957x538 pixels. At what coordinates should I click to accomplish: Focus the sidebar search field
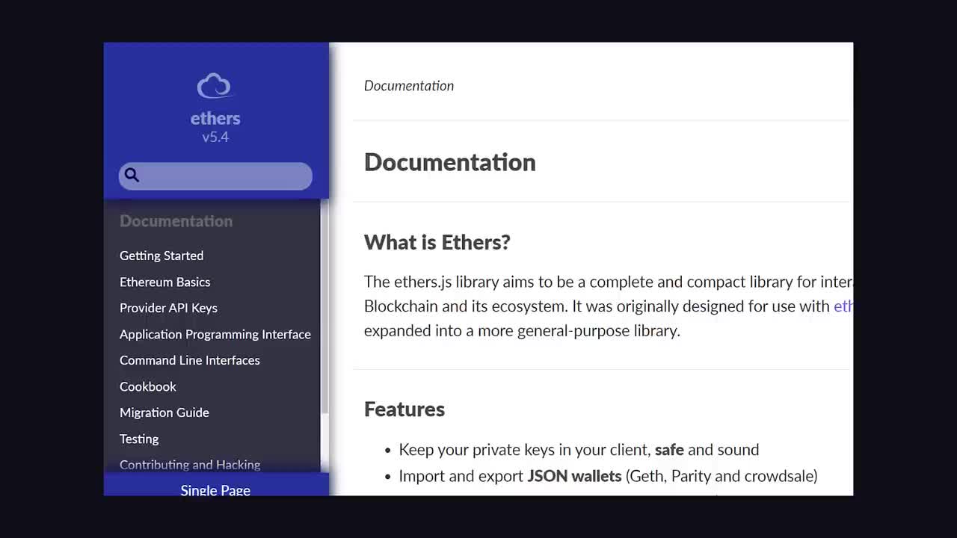pos(215,176)
